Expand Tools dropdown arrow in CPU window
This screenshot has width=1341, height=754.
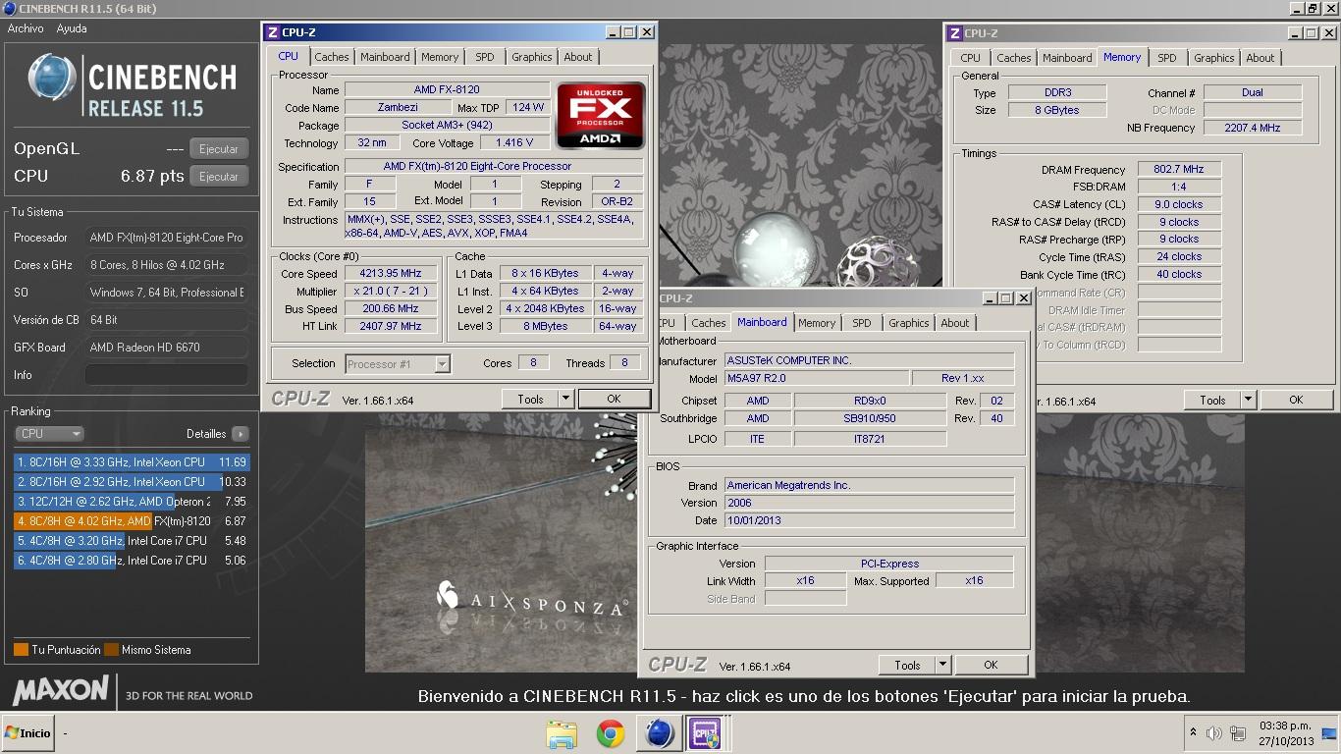click(565, 399)
